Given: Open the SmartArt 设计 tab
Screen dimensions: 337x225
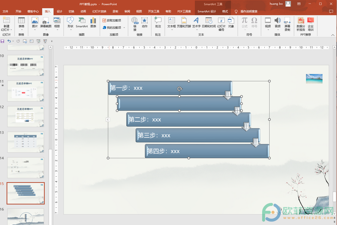Looking at the screenshot, I should 207,11.
